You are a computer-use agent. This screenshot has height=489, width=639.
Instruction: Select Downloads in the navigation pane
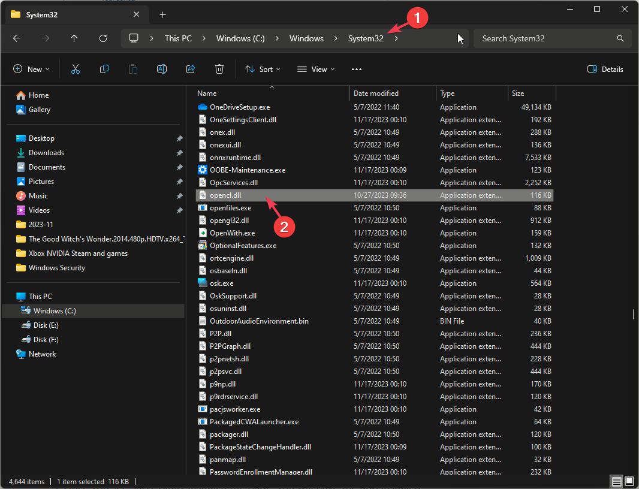point(46,153)
